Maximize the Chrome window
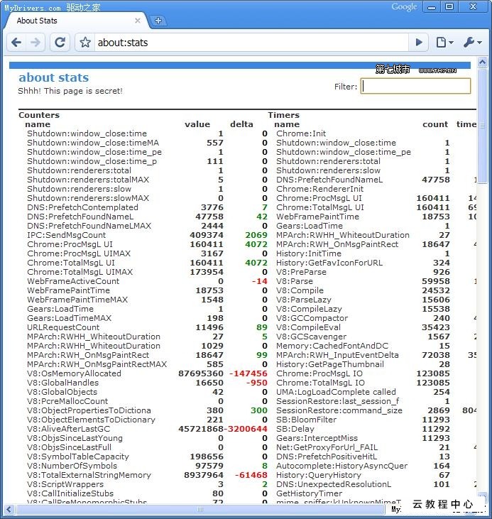 click(449, 7)
